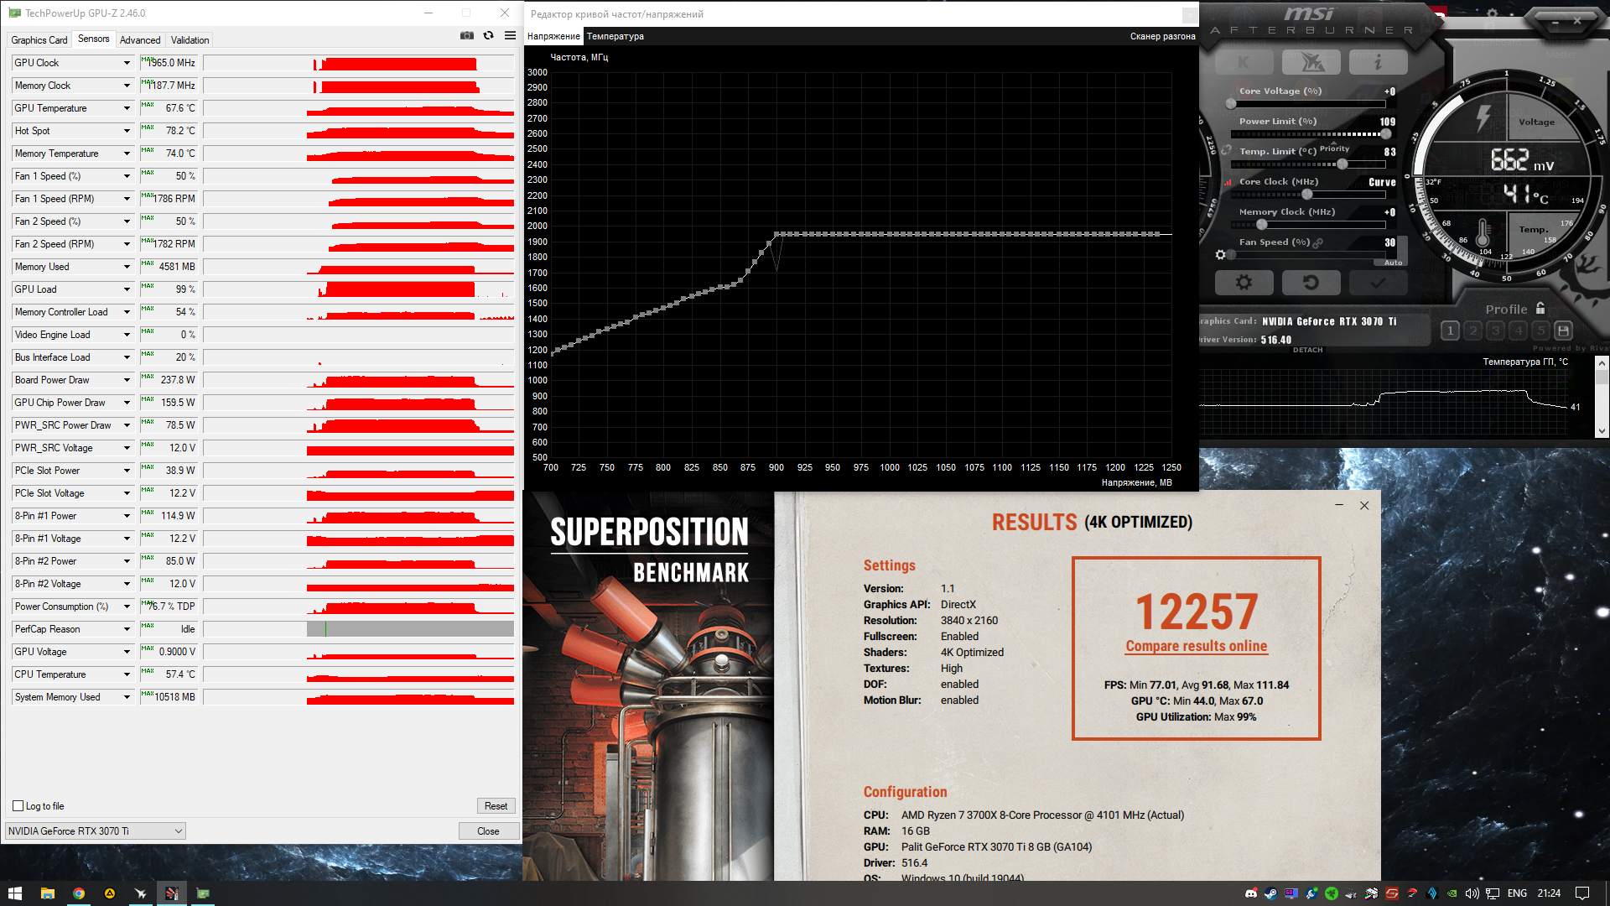Click the Afterburner OC Scanner jet icon
This screenshot has width=1610, height=906.
[1312, 62]
